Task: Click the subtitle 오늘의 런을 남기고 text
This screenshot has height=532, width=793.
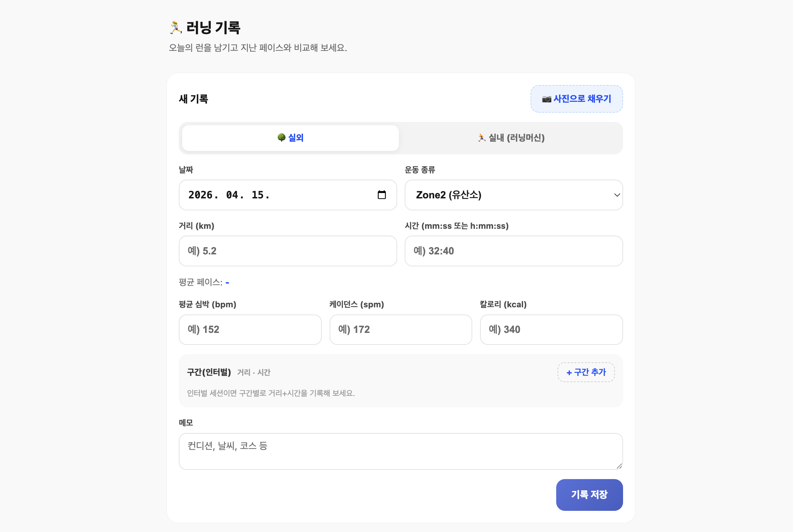Action: point(258,48)
